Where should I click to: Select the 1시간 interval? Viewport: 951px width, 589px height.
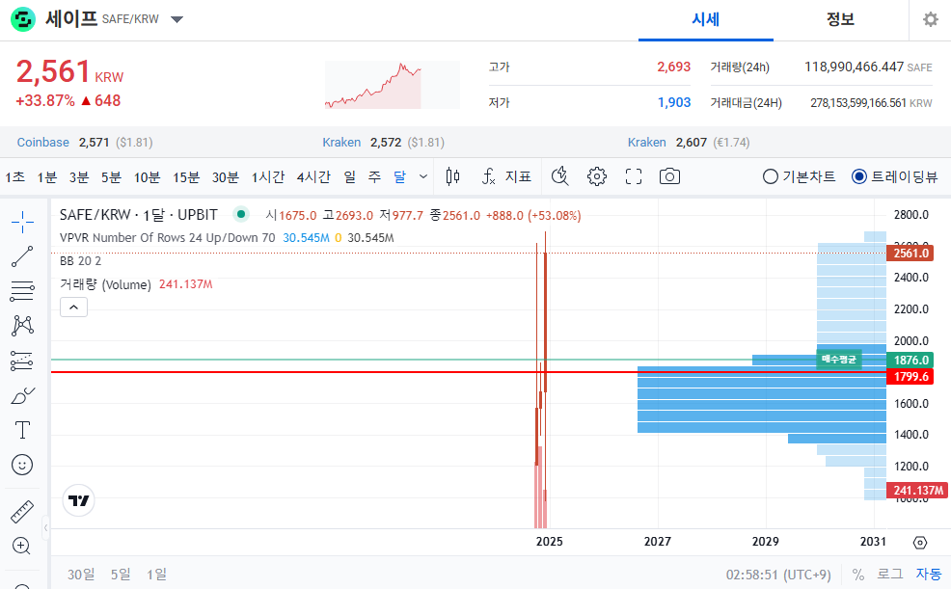coord(268,177)
